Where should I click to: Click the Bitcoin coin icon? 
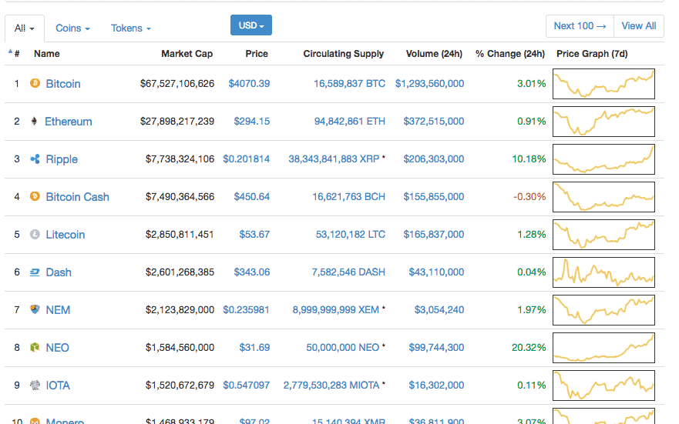(35, 83)
